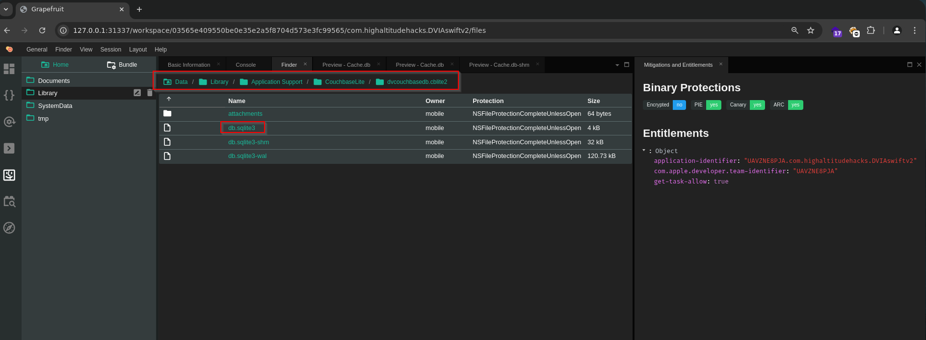Click CouchbaseLite in the breadcrumb path
This screenshot has width=926, height=340.
[x=344, y=82]
